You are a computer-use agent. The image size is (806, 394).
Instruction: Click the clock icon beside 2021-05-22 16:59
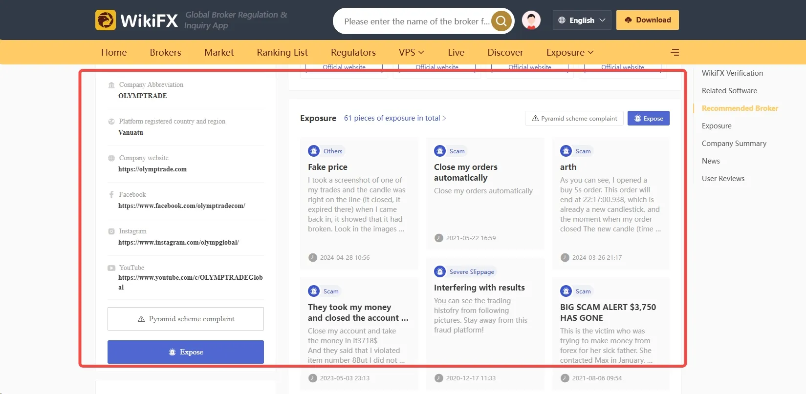(x=439, y=238)
